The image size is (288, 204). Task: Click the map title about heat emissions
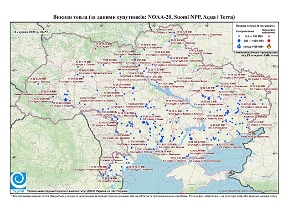[x=144, y=17]
